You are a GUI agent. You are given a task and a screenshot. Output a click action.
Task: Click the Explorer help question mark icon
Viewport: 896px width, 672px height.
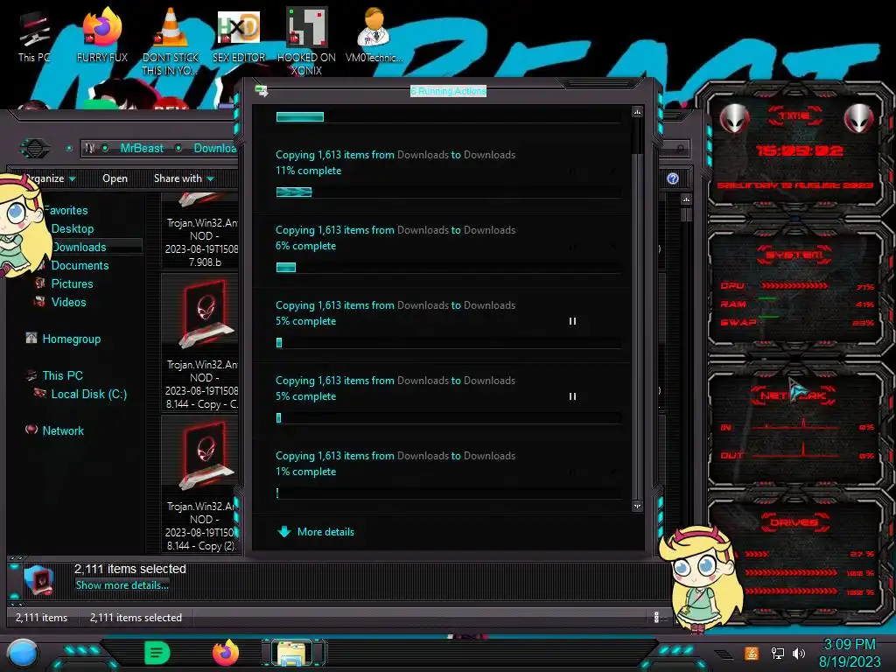[673, 178]
